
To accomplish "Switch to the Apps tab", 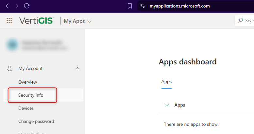I will (166, 82).
